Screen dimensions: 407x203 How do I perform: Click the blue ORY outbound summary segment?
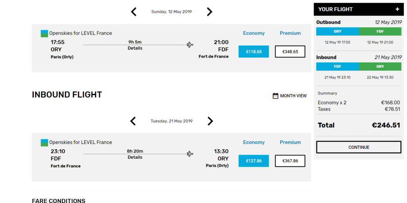tap(337, 32)
